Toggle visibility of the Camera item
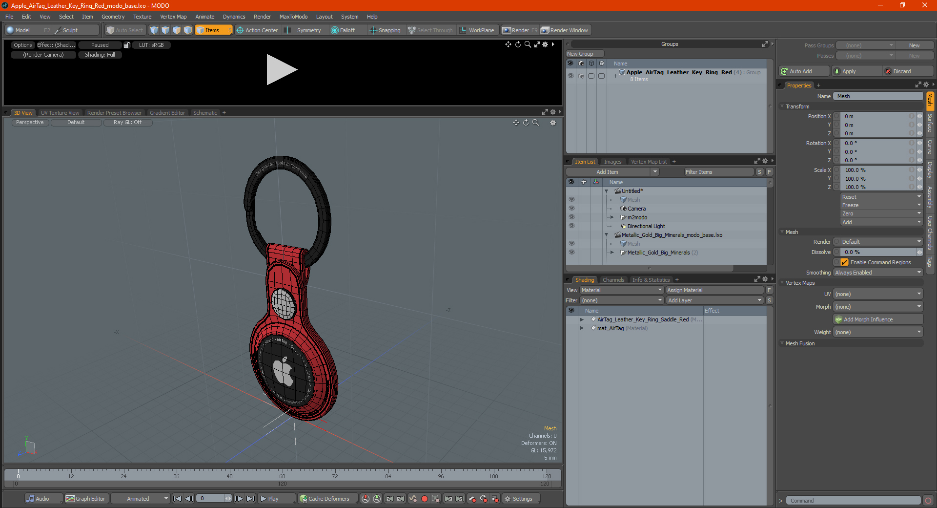Screen dimensions: 937x508 pyautogui.click(x=571, y=209)
